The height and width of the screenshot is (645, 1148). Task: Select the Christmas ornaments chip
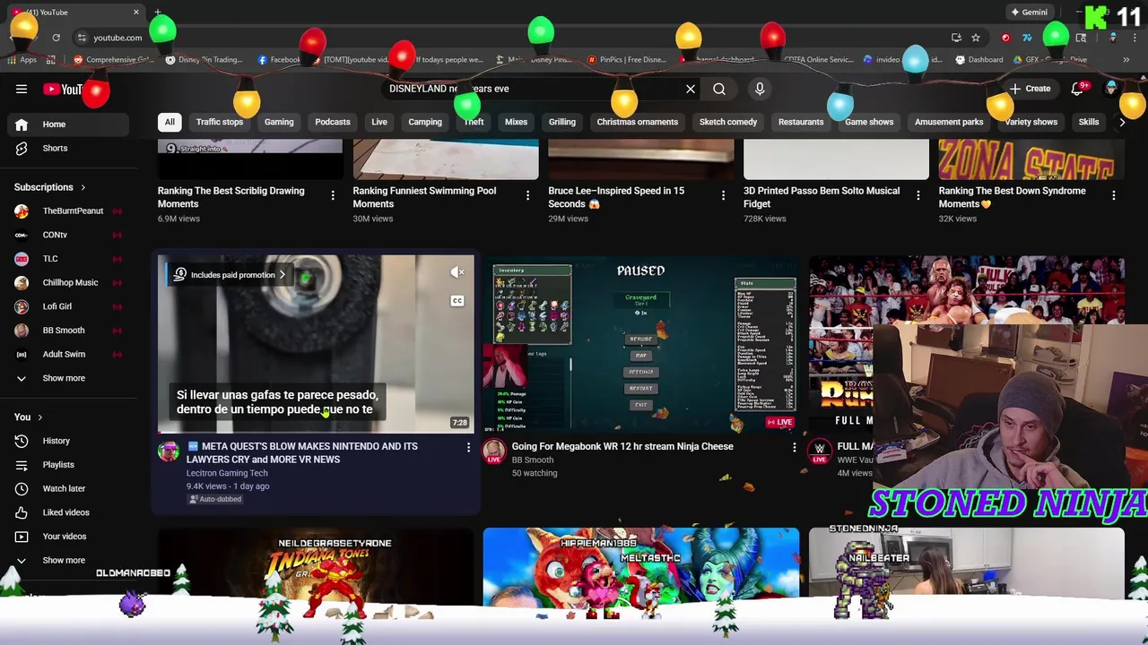pyautogui.click(x=638, y=122)
